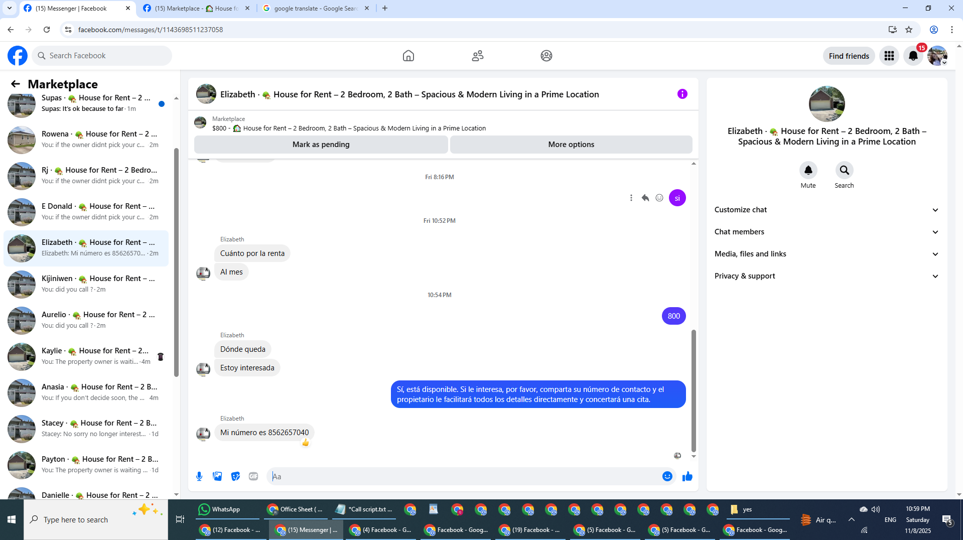Send a thumbs-up like
Screen dimensions: 963x540
687,476
